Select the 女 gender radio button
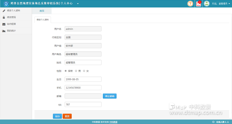Viewport: 232px width, 124px height. [x=84, y=71]
